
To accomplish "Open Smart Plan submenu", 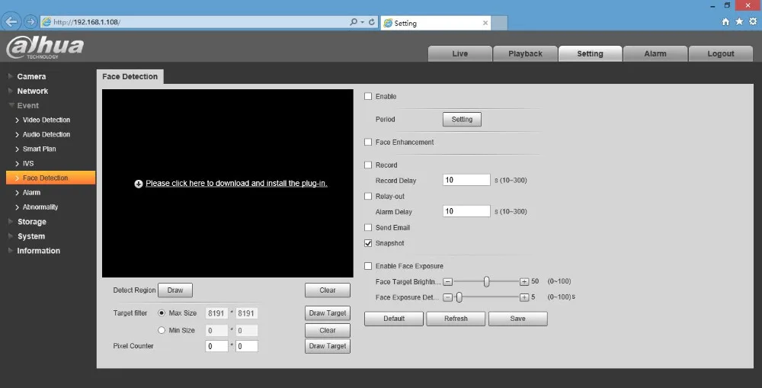I will point(39,149).
